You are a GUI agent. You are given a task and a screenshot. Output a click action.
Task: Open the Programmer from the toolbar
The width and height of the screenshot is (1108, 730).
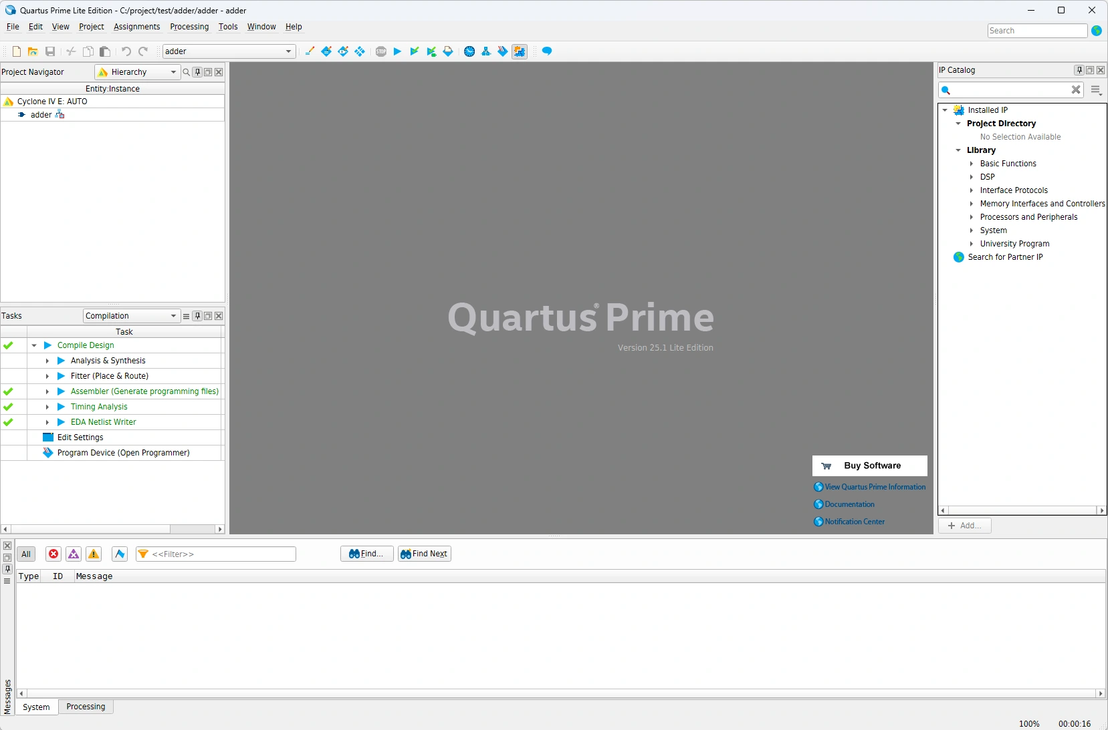click(503, 51)
